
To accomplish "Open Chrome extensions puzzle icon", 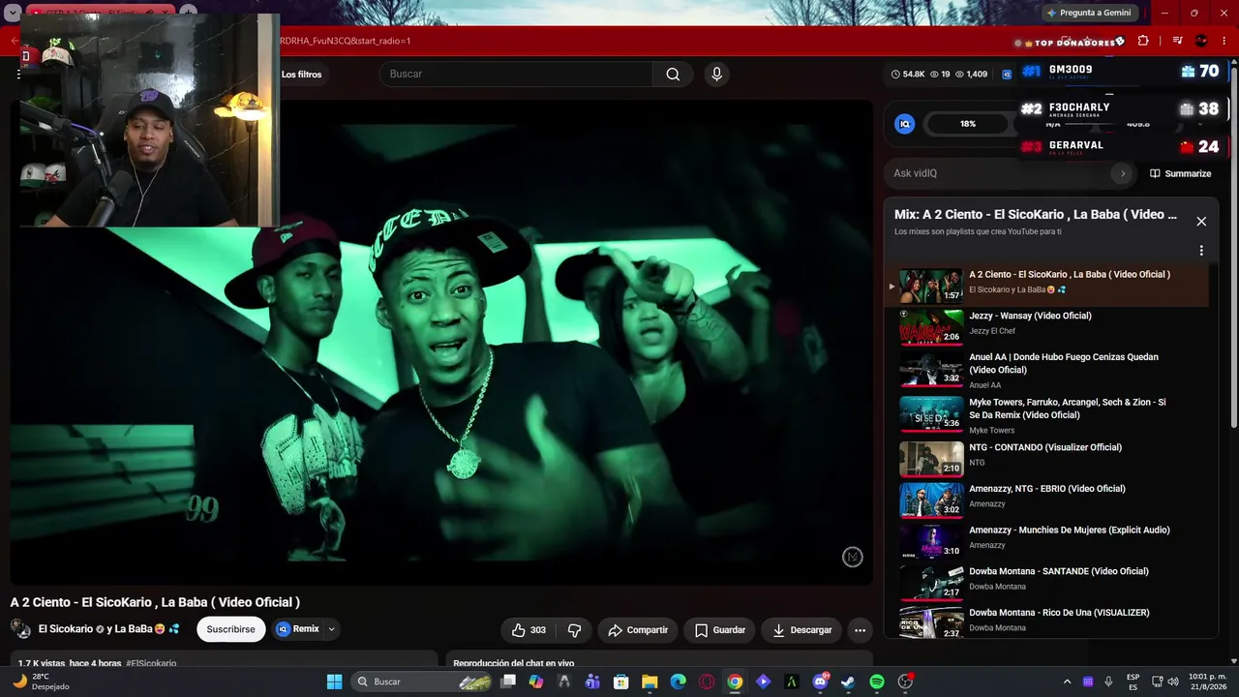I will [x=1143, y=41].
